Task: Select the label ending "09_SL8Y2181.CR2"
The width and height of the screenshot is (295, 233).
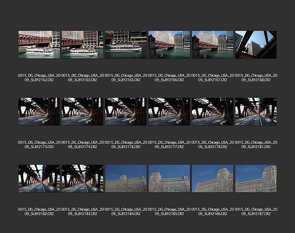Action: [x=256, y=144]
